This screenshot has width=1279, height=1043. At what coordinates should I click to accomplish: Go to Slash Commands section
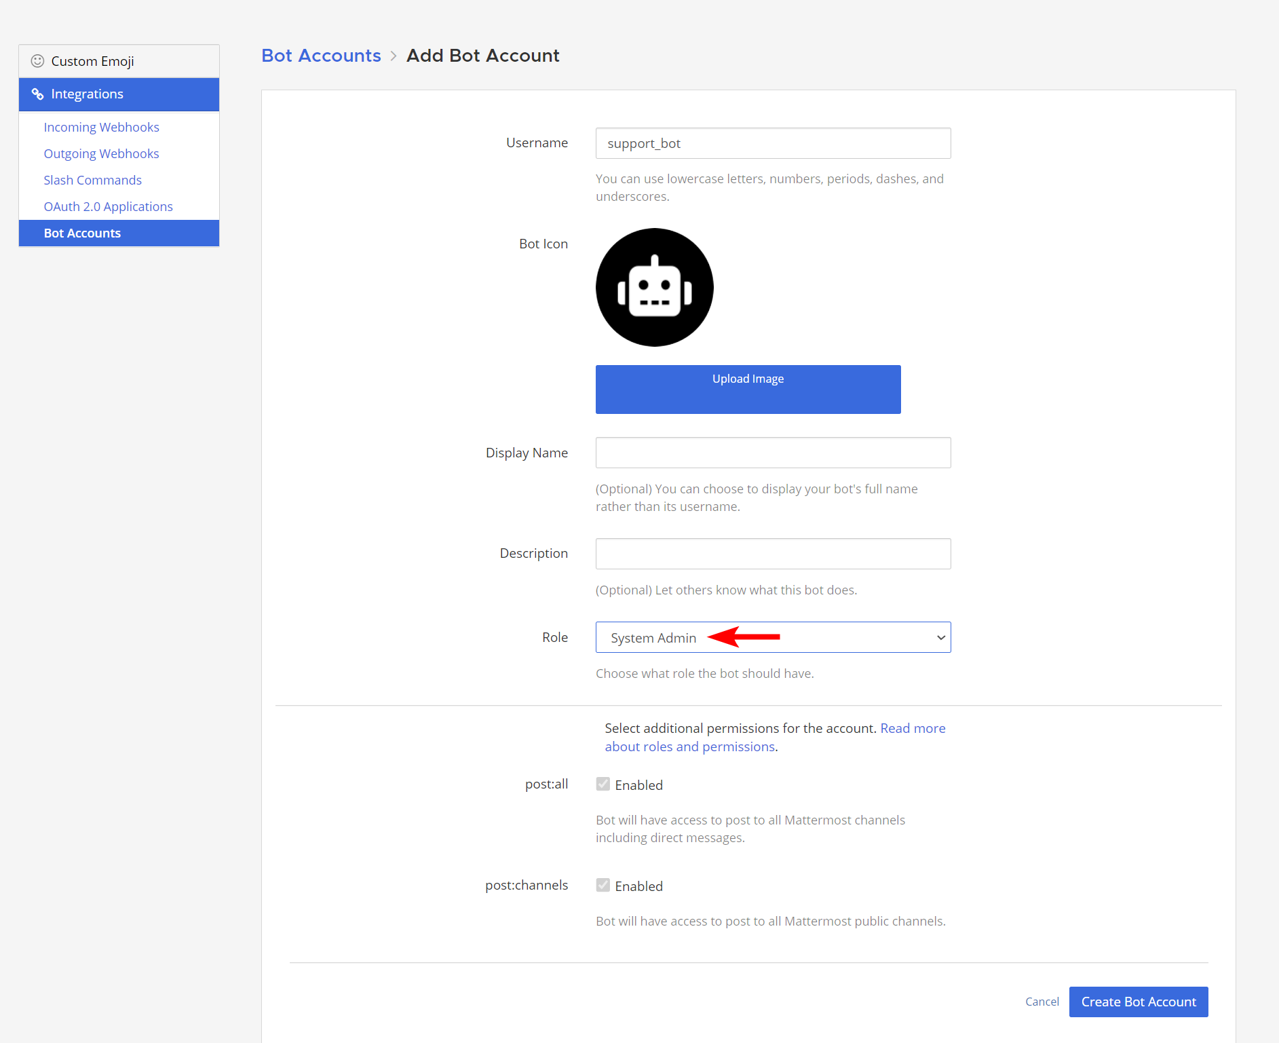point(92,180)
